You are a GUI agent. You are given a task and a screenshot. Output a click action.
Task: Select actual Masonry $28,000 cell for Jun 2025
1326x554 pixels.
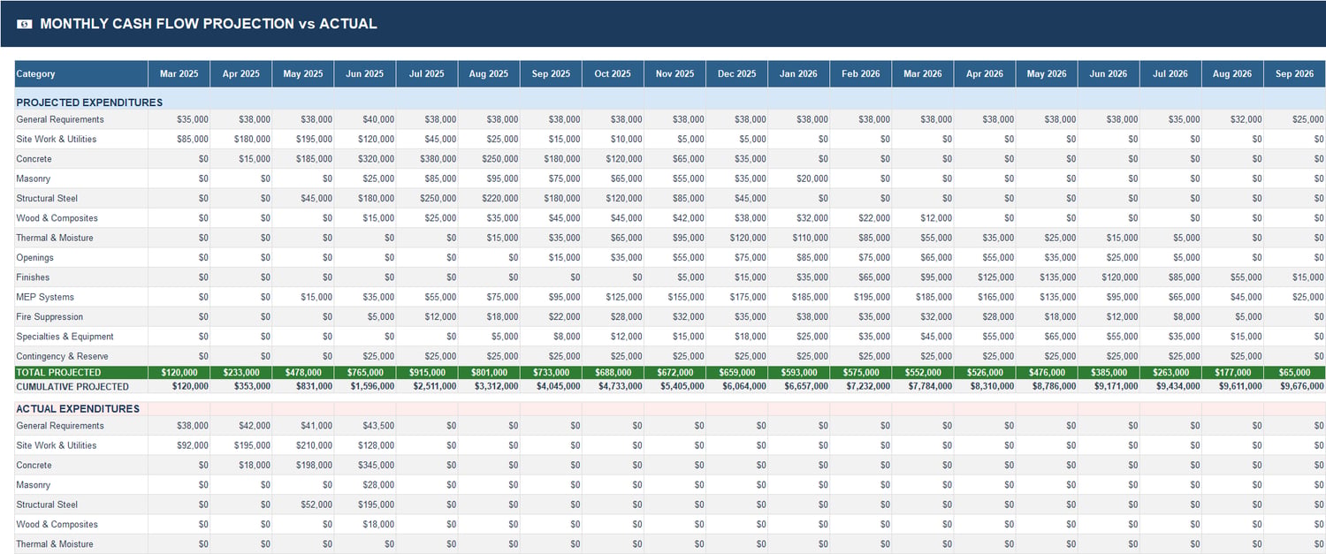[365, 485]
